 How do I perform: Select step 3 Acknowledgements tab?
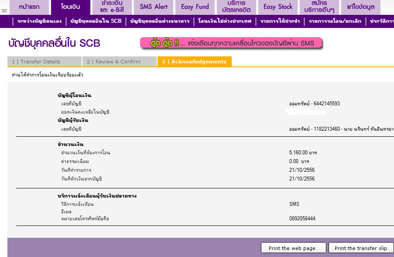pos(195,62)
